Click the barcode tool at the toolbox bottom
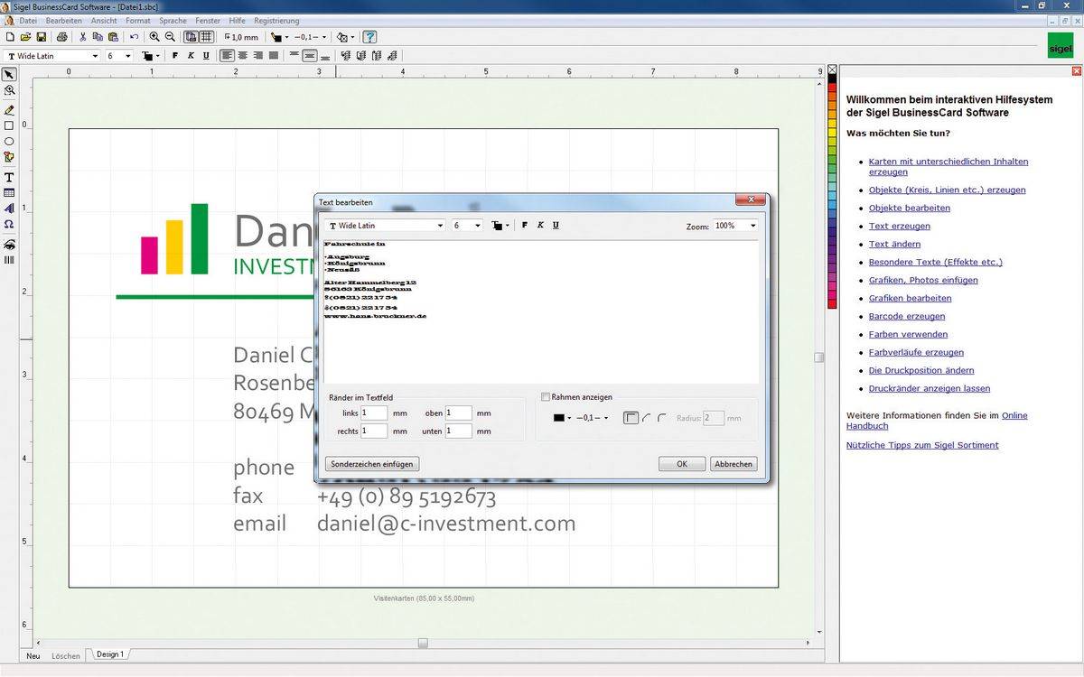The image size is (1084, 677). (9, 261)
